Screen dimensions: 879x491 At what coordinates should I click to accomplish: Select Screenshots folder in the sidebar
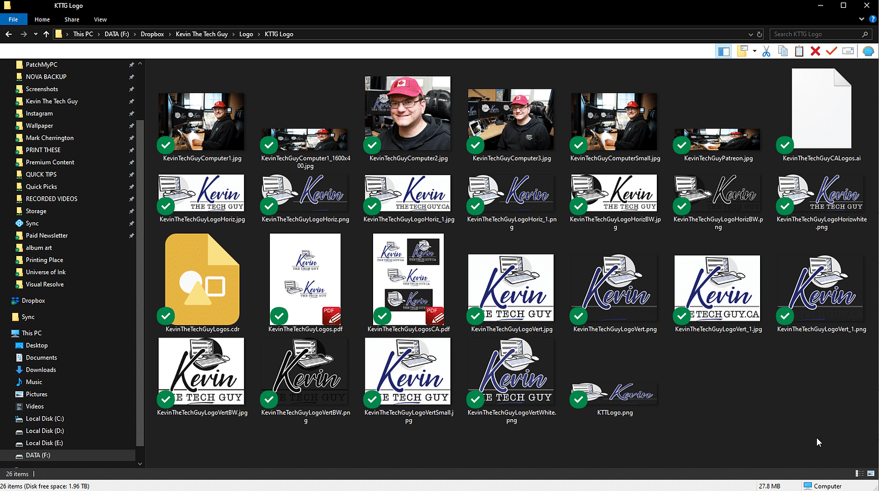42,89
